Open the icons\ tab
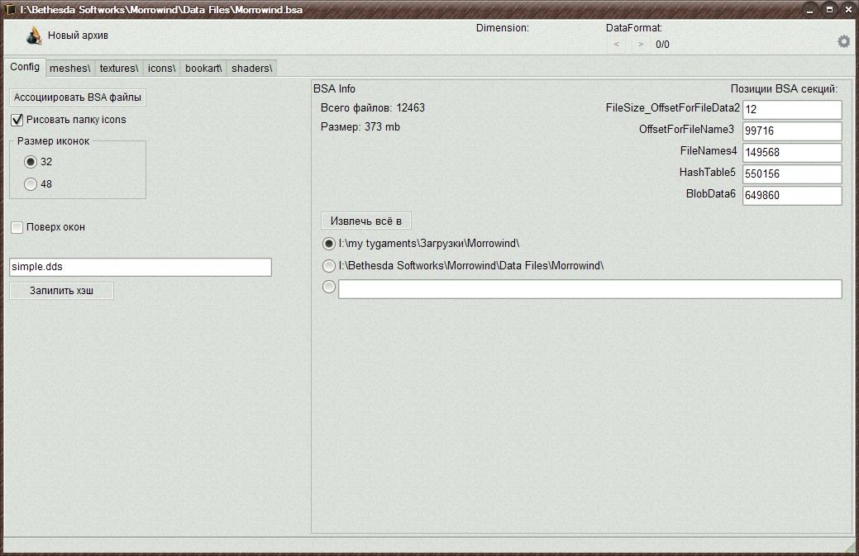 [x=161, y=69]
